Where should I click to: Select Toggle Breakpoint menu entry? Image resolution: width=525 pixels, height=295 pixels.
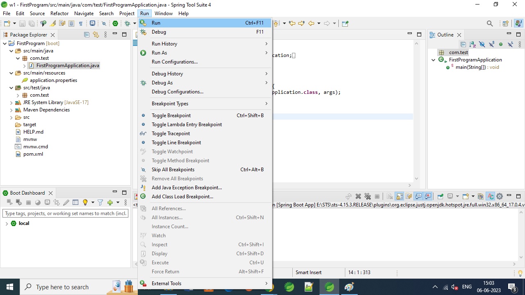coord(205,116)
